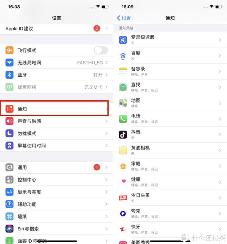
Task: Tap the 今日头条 app icon
Action: (x=123, y=198)
